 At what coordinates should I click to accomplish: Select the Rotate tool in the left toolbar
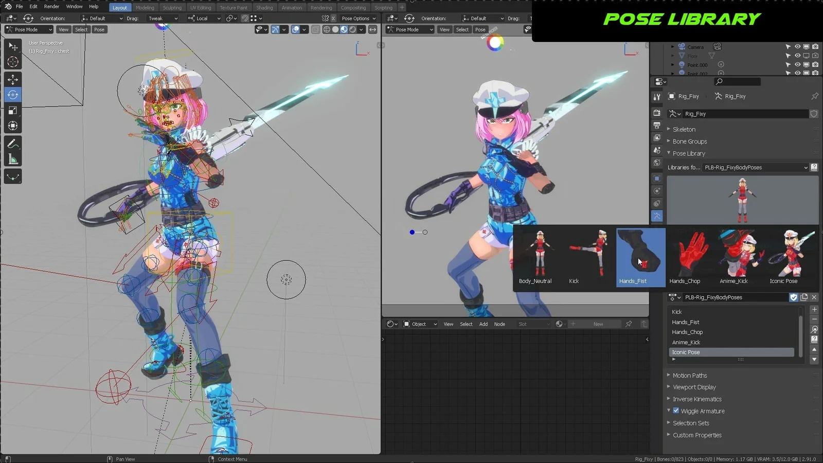[x=13, y=95]
